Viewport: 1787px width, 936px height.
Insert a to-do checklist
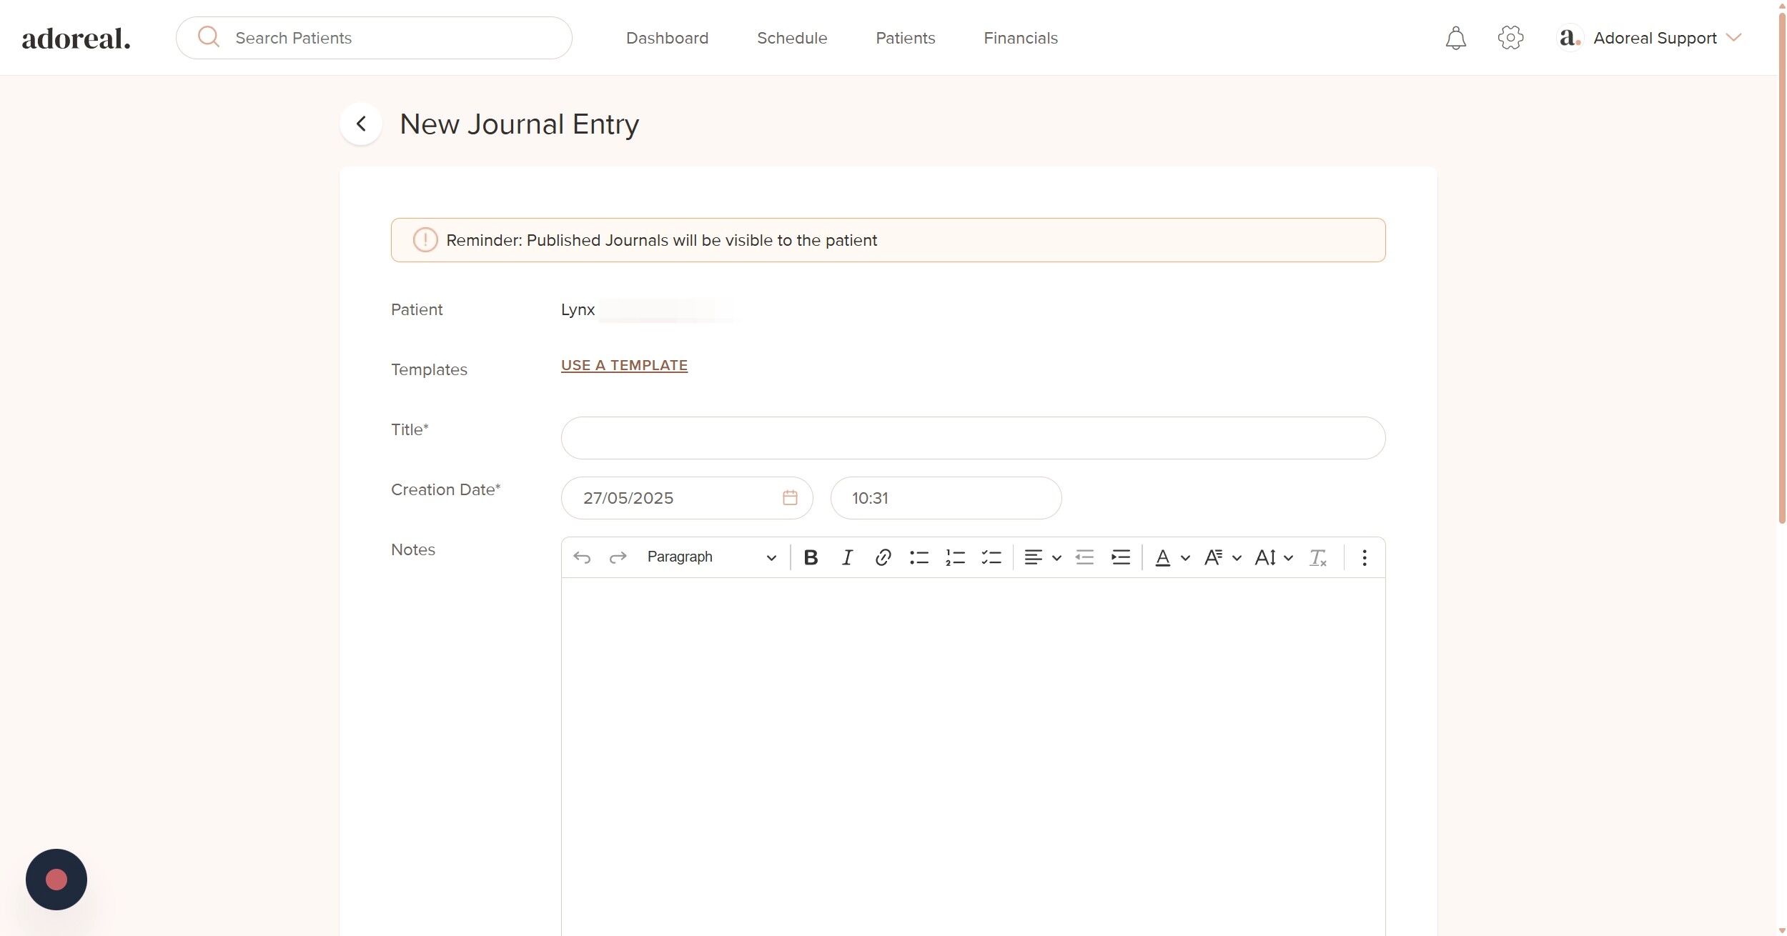(991, 557)
